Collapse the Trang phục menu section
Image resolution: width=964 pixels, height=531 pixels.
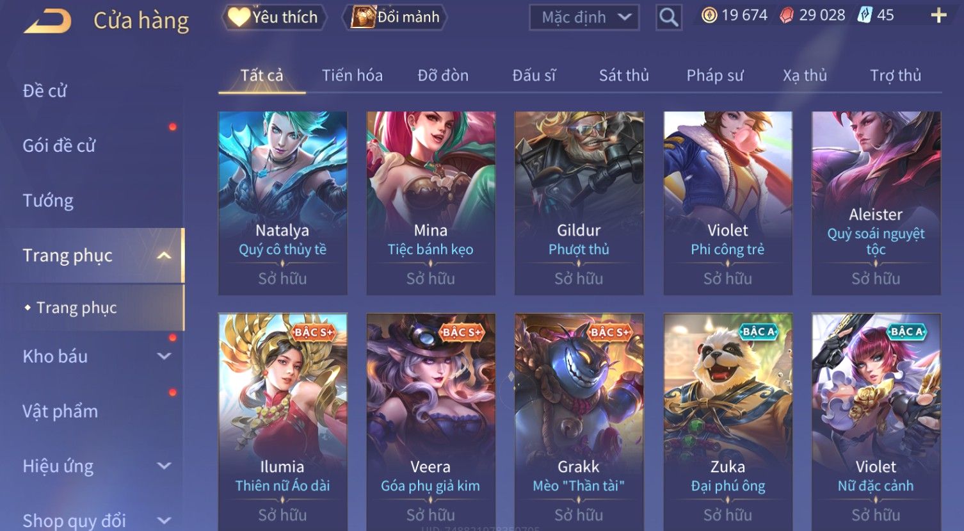[164, 256]
